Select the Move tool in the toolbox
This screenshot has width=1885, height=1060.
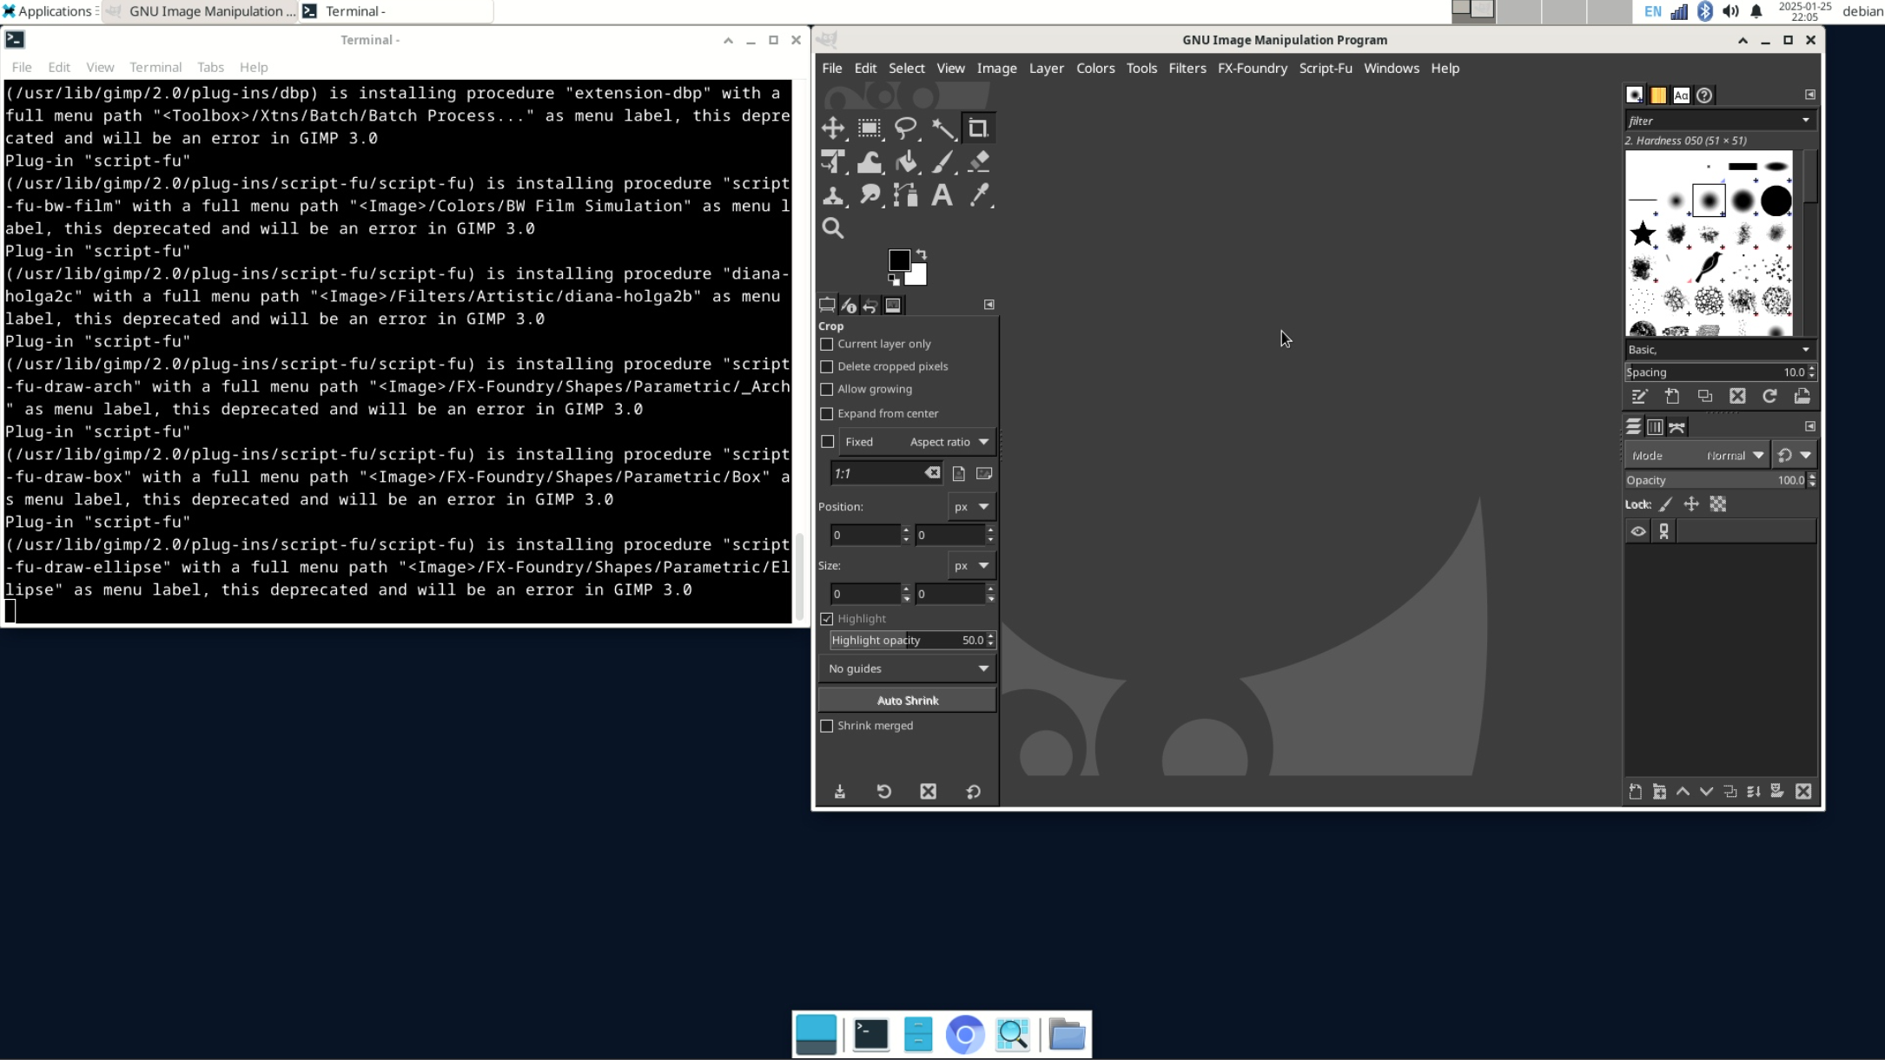click(x=834, y=128)
